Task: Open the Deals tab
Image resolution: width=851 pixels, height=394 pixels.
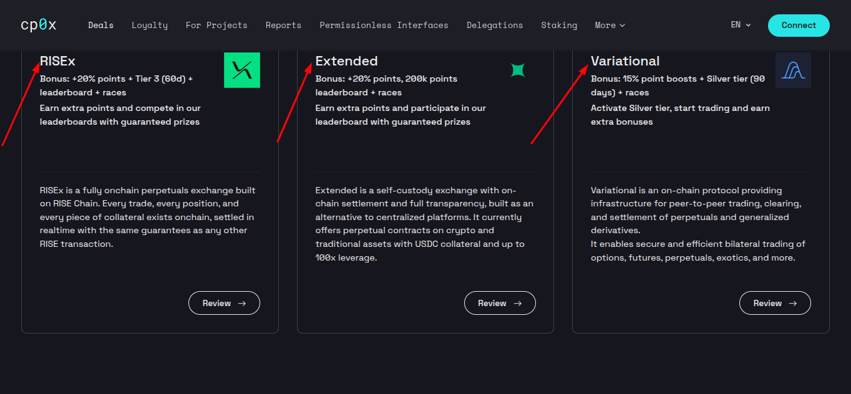Action: (100, 25)
